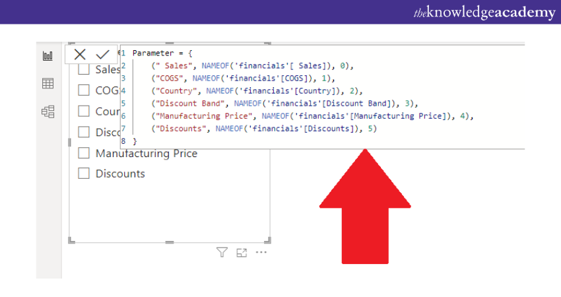Viewport: 561px width, 297px height.
Task: Open the Report view icon
Action: pyautogui.click(x=48, y=56)
